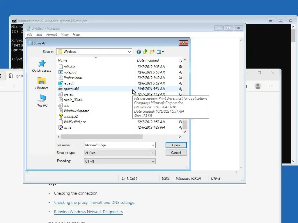Open the View Menu icon in Save As
The width and height of the screenshot is (298, 223).
(160, 52)
